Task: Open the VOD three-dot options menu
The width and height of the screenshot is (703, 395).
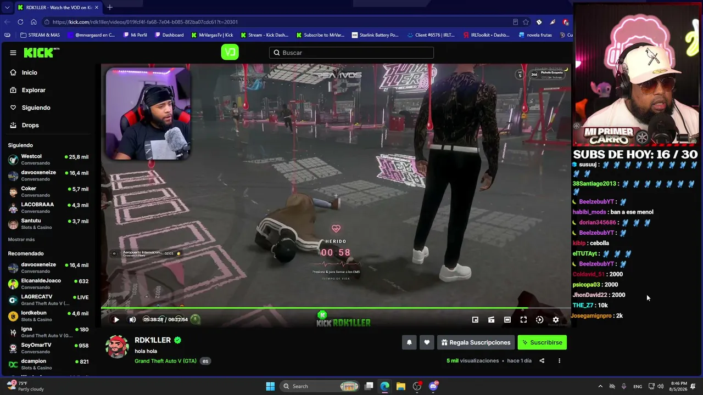Action: [x=559, y=361]
